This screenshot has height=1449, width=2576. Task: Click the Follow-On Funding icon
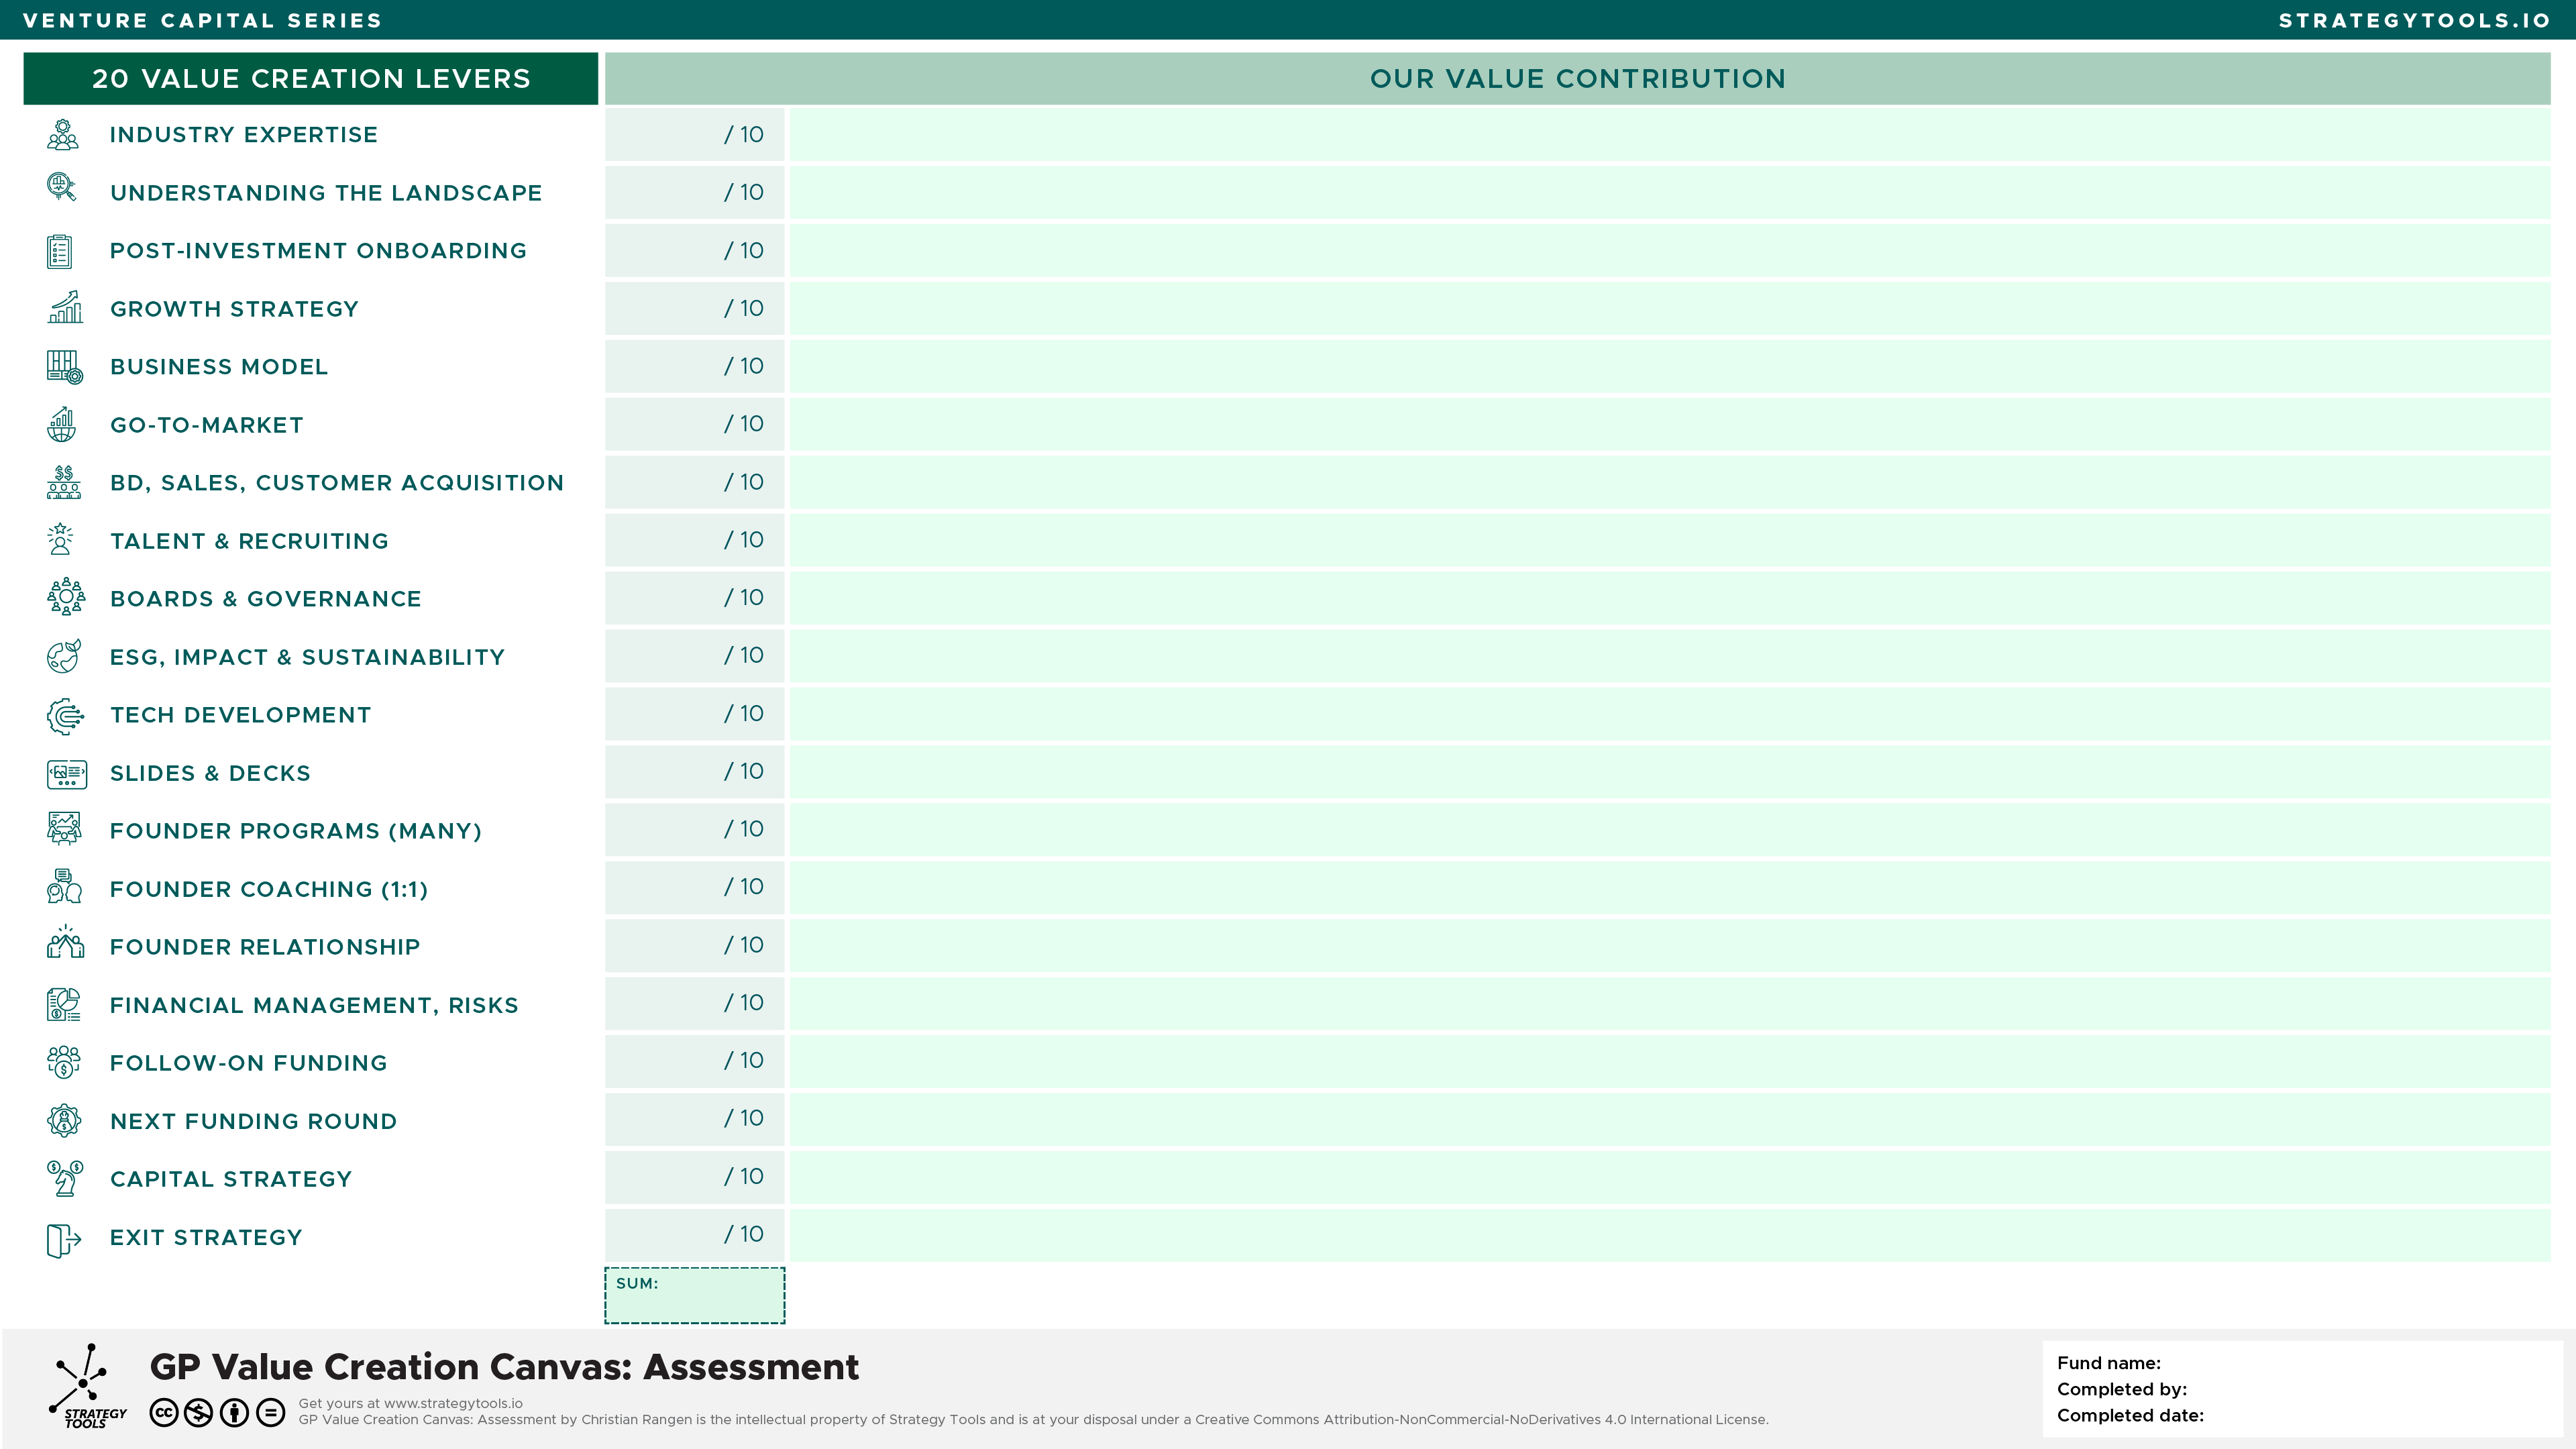pos(64,1062)
